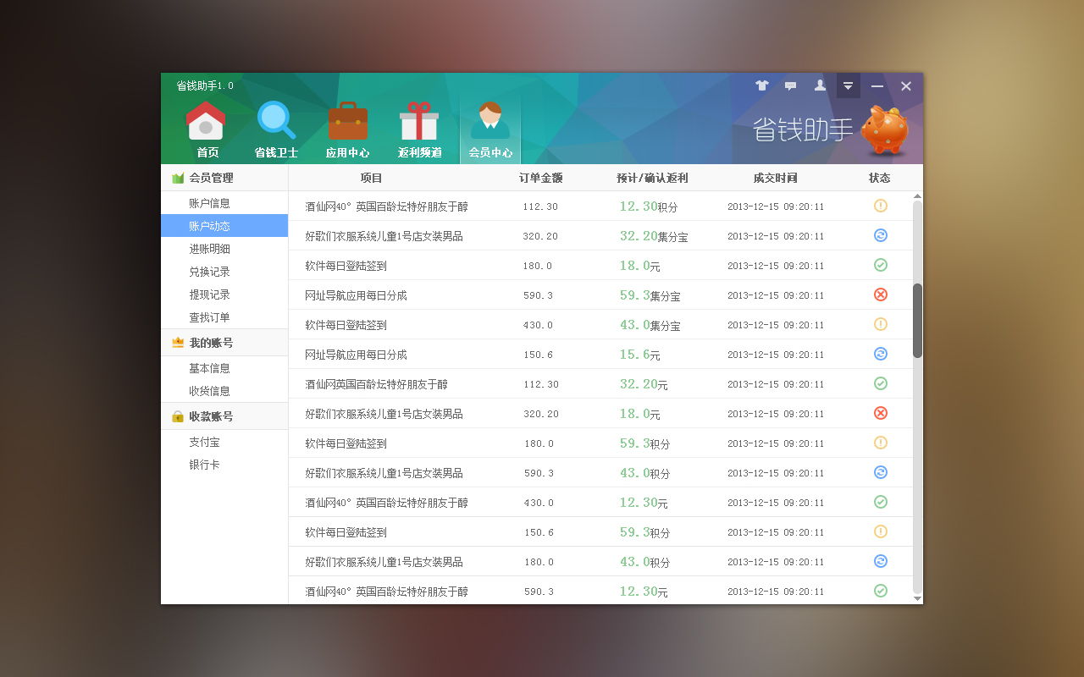This screenshot has height=677, width=1084.
Task: Close the 省钱助手 window
Action: click(906, 86)
